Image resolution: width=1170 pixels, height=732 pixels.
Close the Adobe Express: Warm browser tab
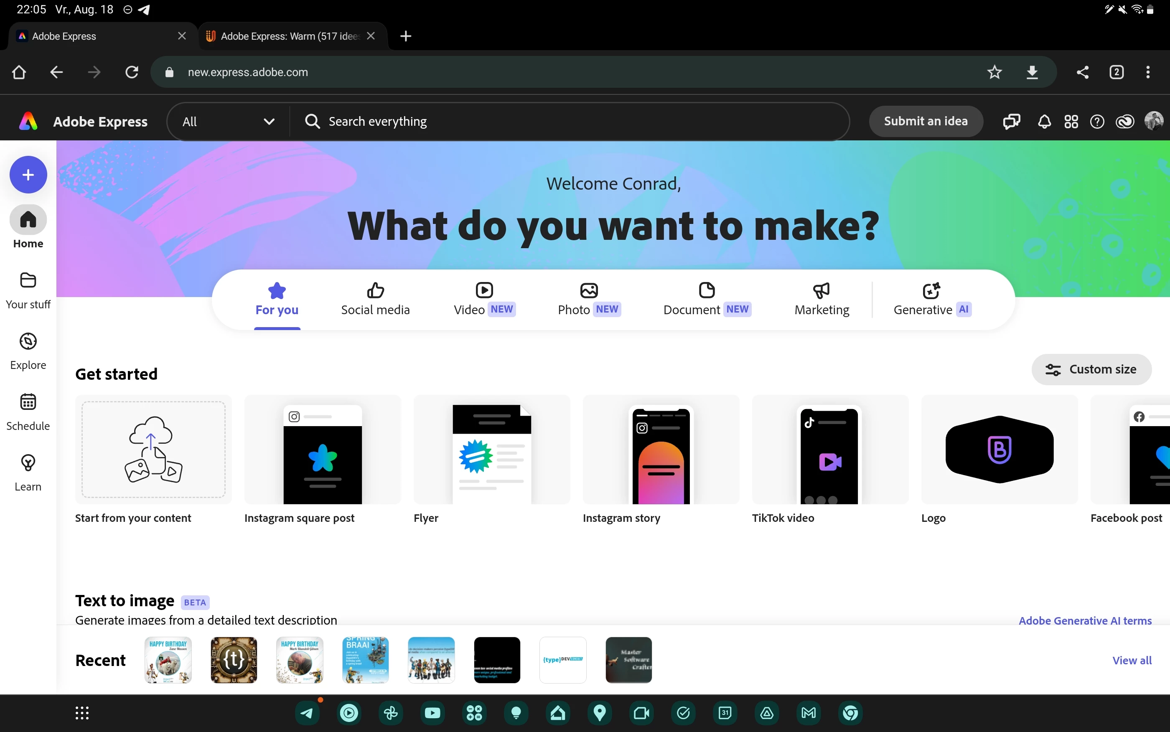point(371,36)
